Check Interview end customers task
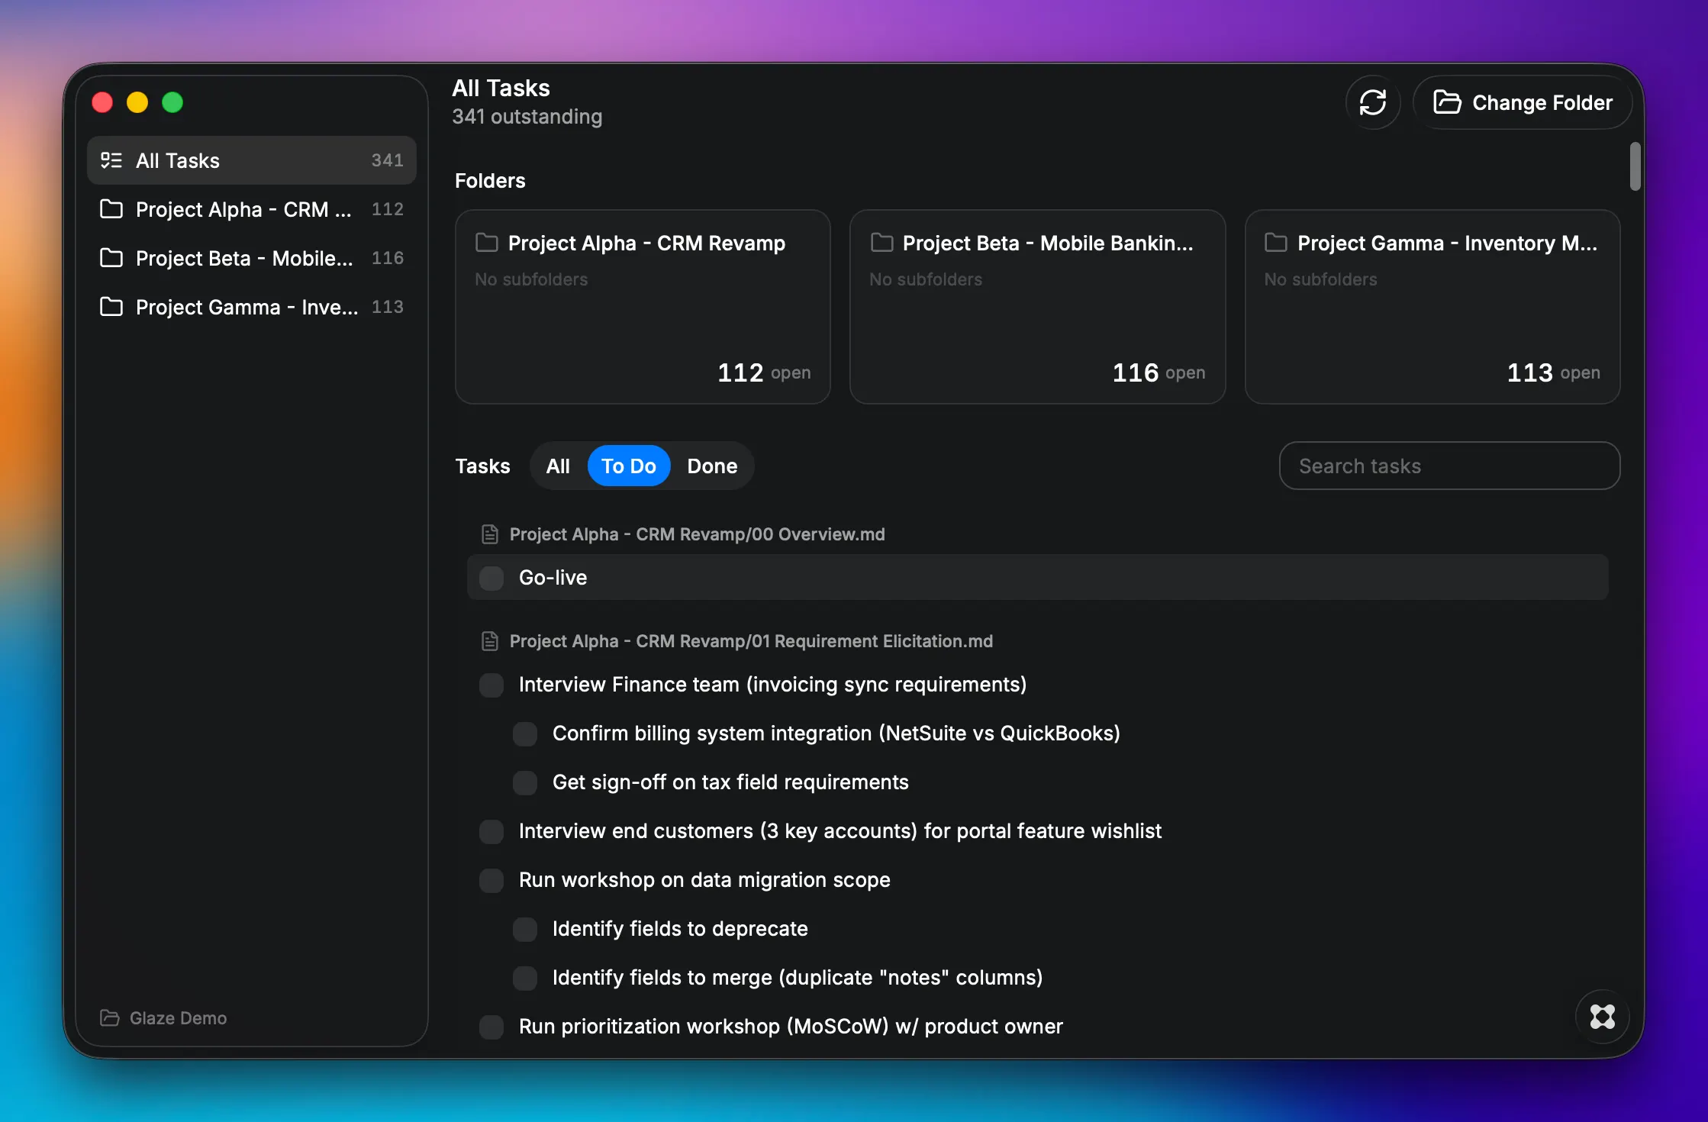1708x1122 pixels. 491,831
